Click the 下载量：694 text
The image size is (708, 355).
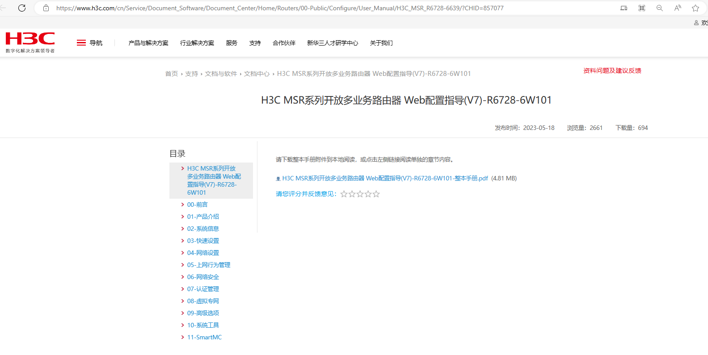coord(632,128)
